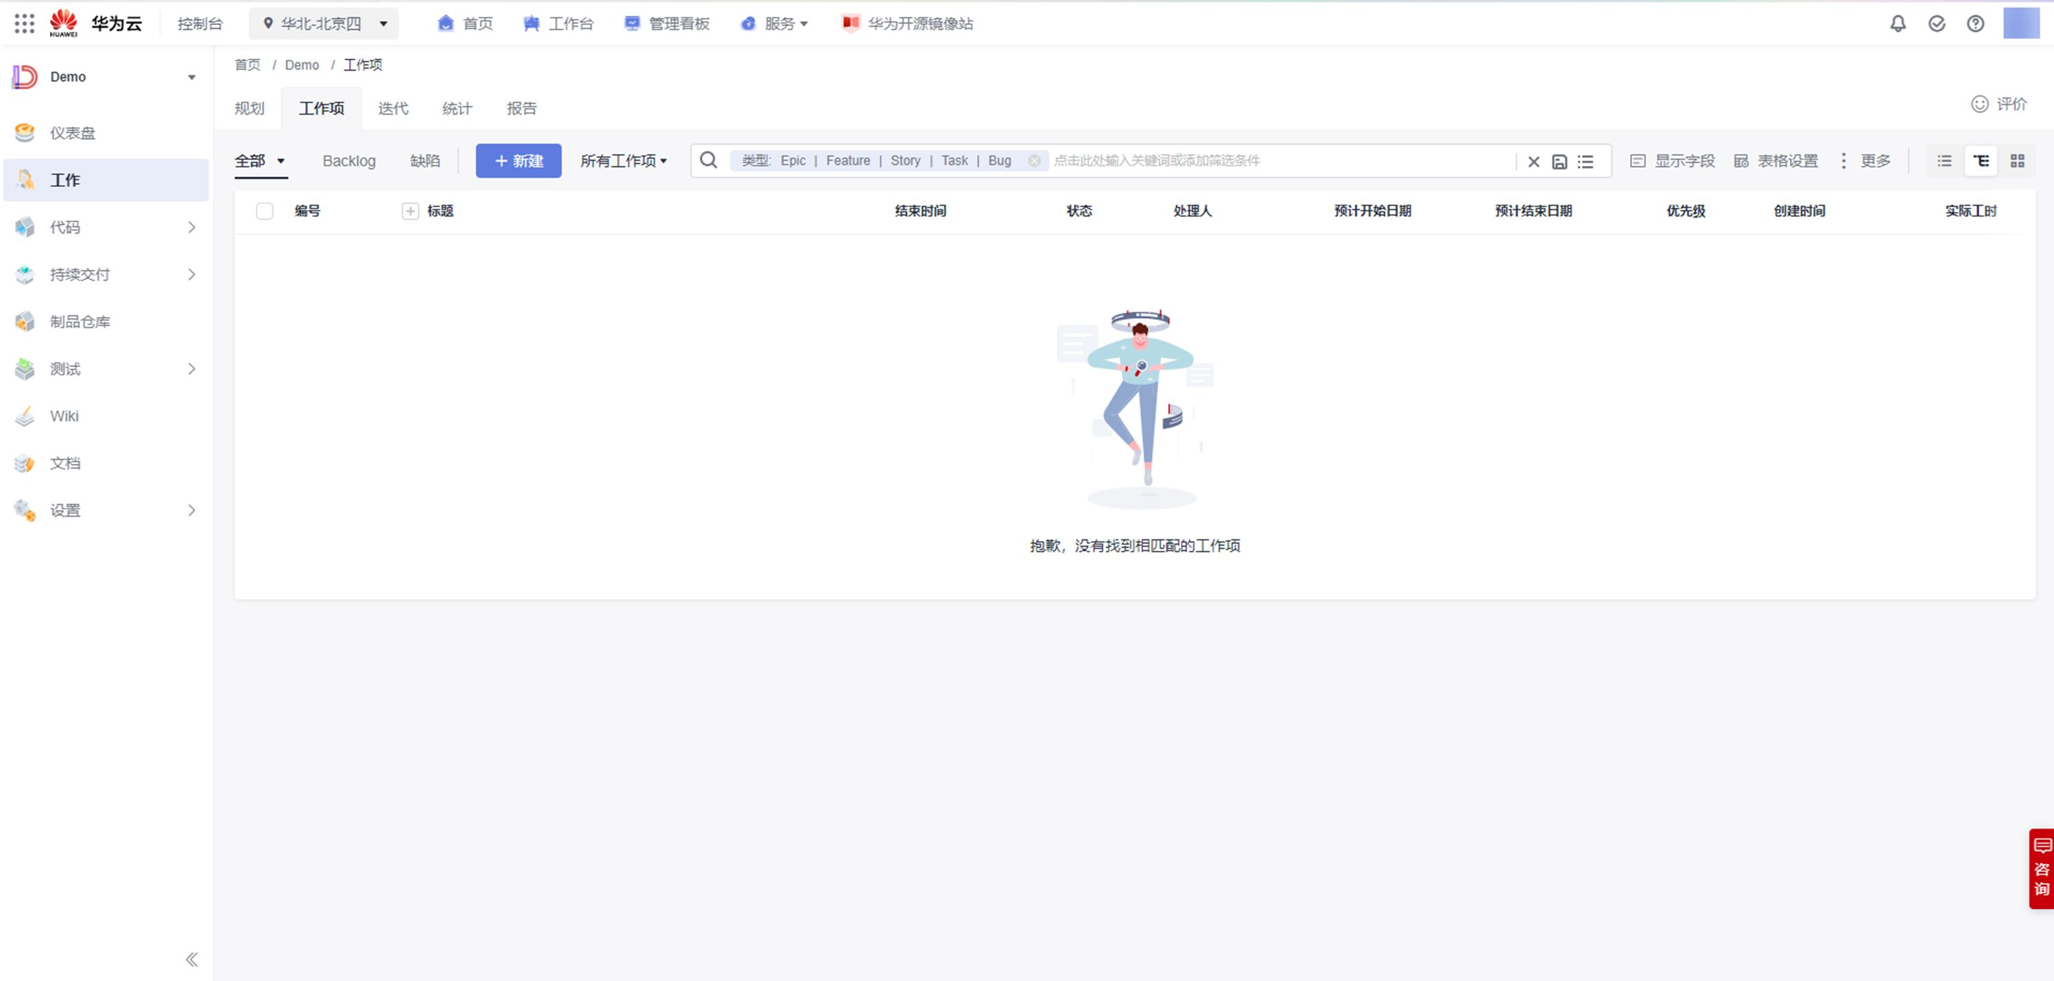The width and height of the screenshot is (2054, 981).
Task: Click the 新建 button
Action: click(518, 161)
